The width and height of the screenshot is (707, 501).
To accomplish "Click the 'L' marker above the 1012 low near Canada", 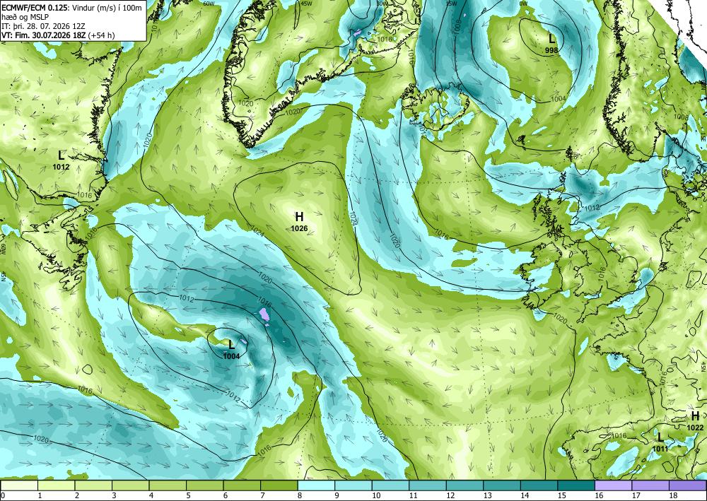I will (x=62, y=155).
